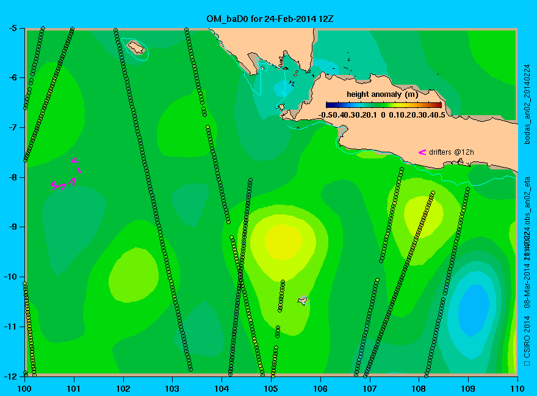The width and height of the screenshot is (537, 396).
Task: Click the x-axis label 102
Action: pos(123,389)
